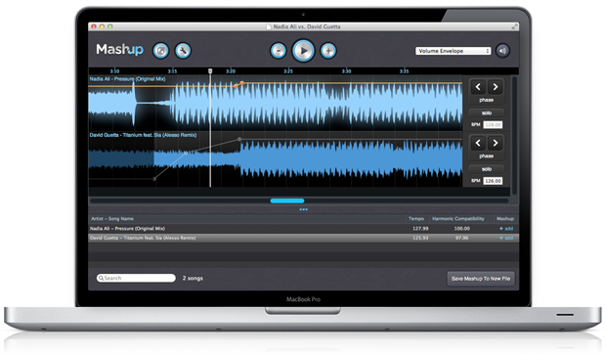Viewport: 606px width, 354px height.
Task: Click the Search songs field
Action: point(136,278)
